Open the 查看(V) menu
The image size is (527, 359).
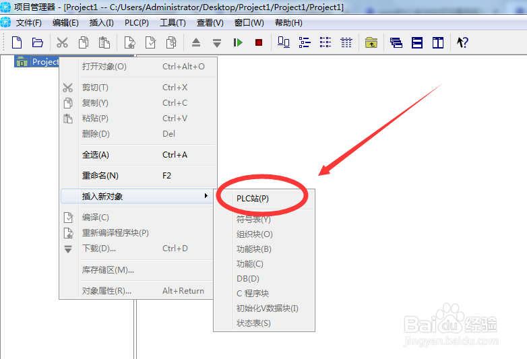tap(210, 23)
